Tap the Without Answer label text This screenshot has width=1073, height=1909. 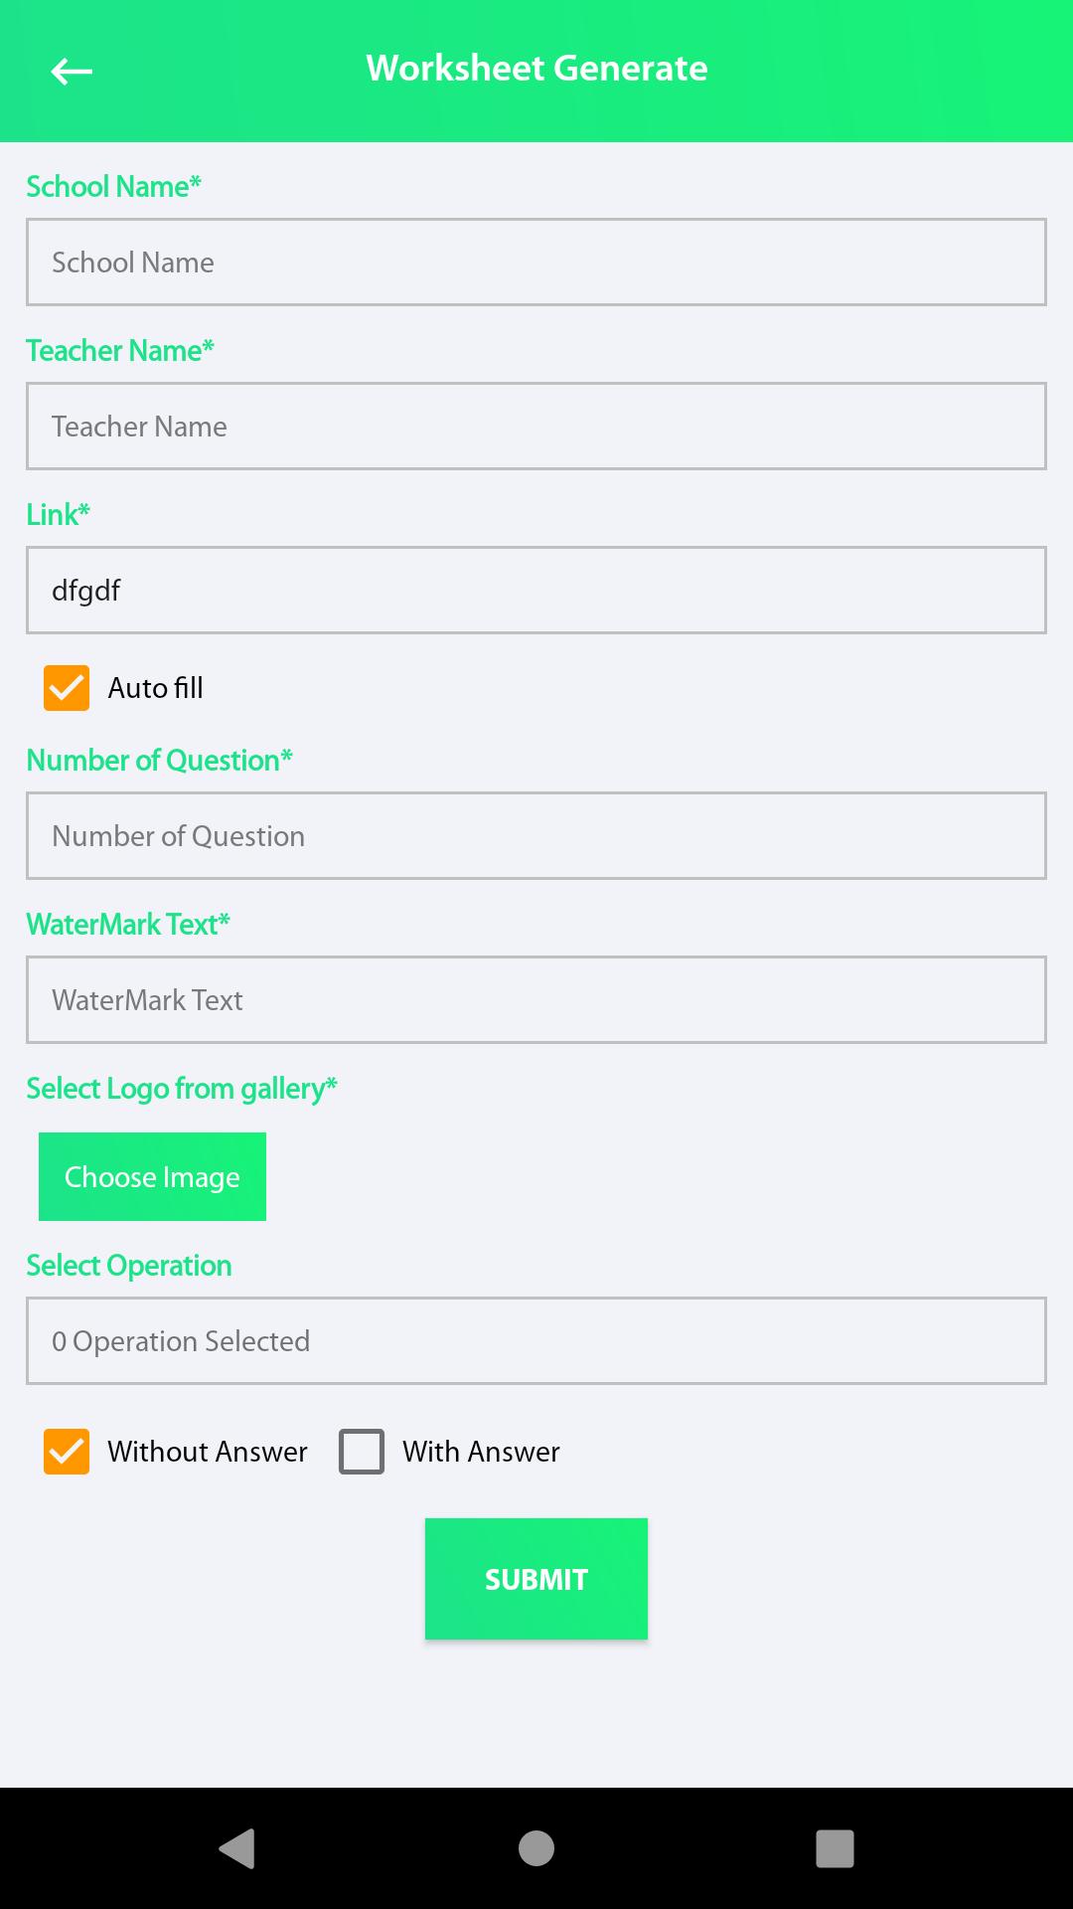coord(208,1452)
